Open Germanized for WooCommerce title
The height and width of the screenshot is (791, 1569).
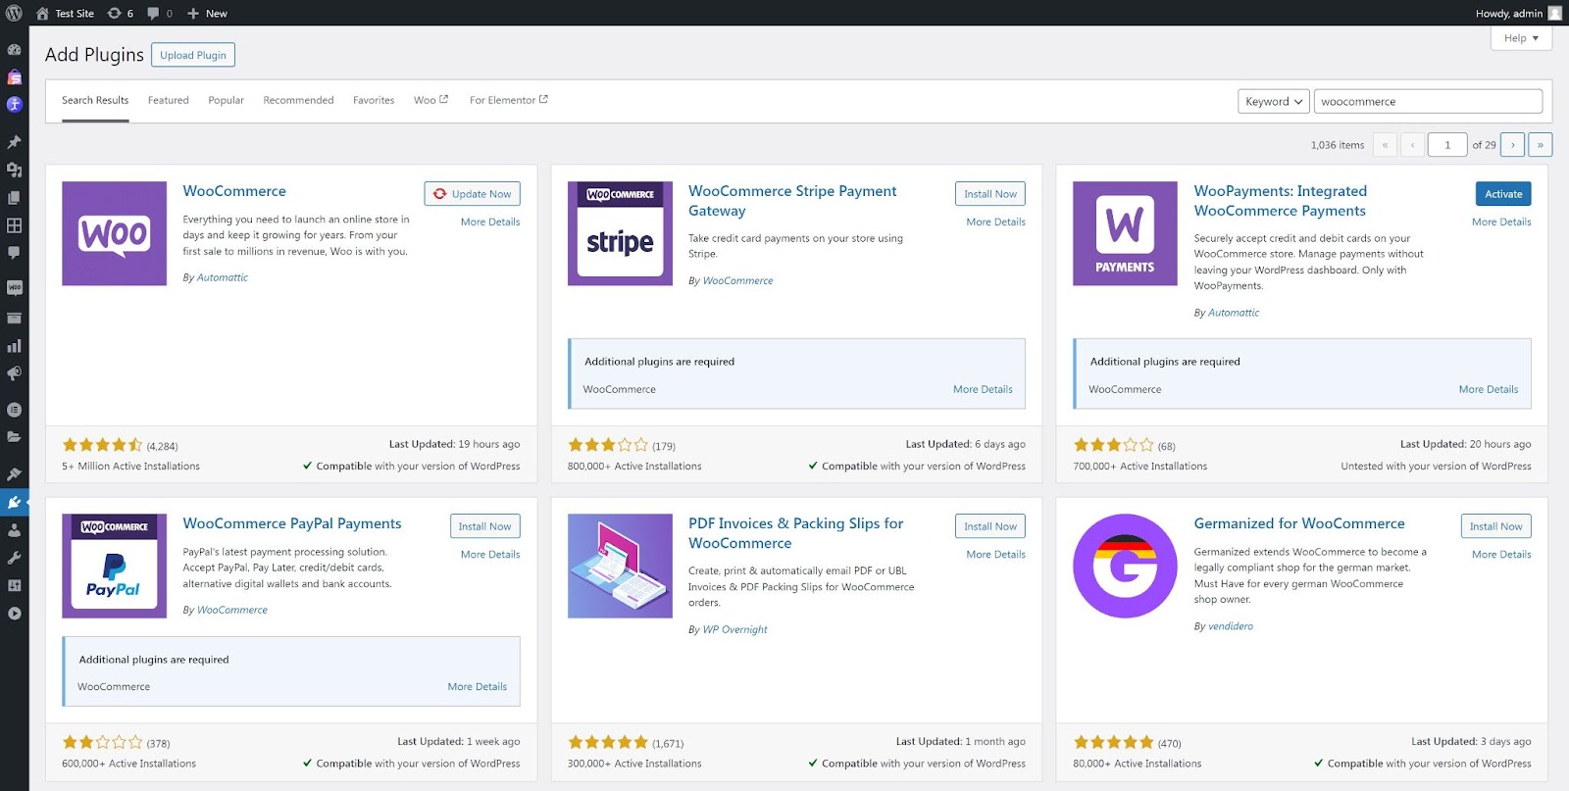click(1298, 523)
